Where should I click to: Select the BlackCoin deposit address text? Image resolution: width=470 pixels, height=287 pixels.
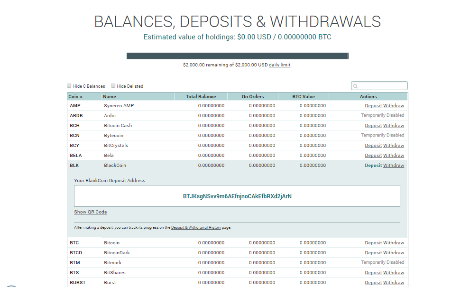pos(237,196)
